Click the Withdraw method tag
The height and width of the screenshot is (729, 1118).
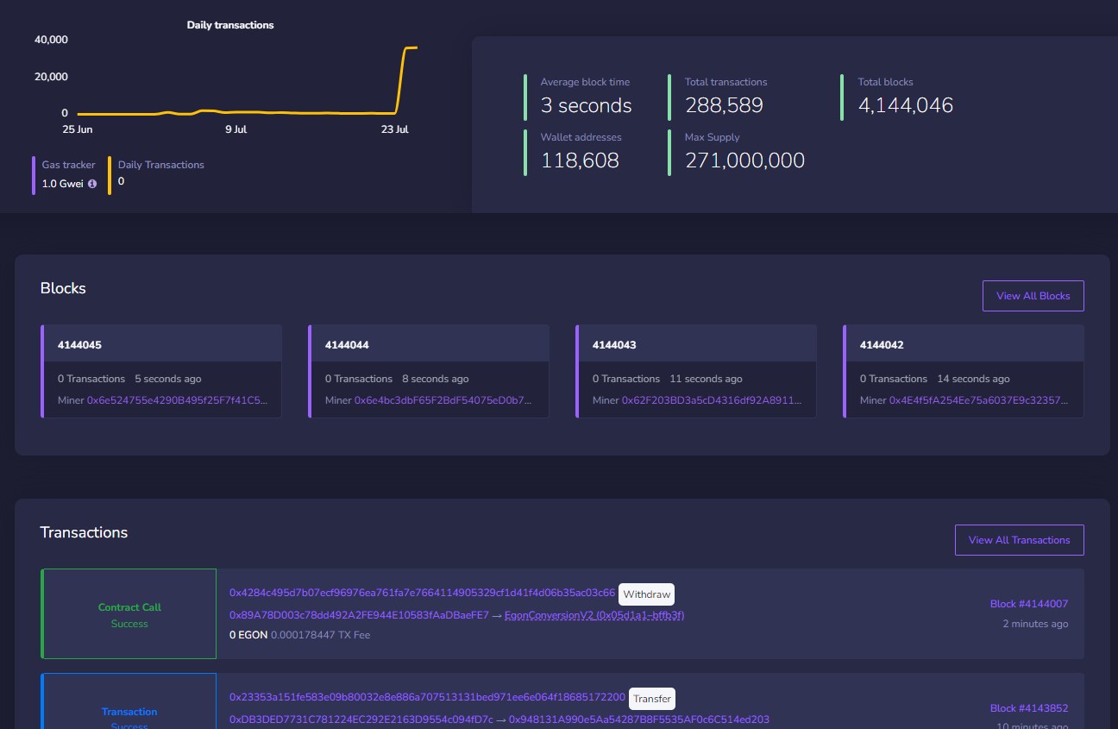click(x=646, y=594)
